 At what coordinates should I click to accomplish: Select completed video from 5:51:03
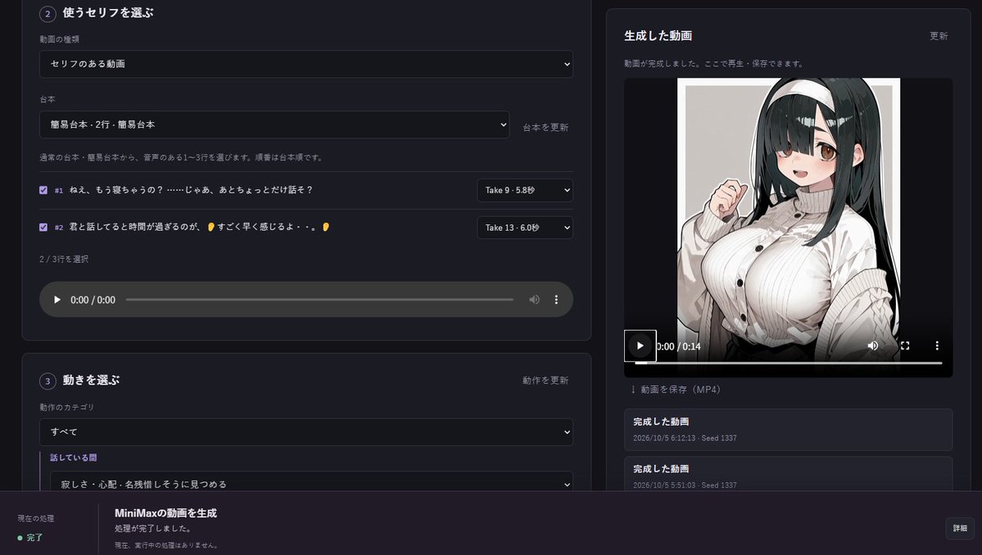pos(788,474)
